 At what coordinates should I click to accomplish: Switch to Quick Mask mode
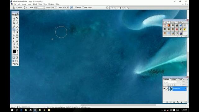(x=17, y=58)
